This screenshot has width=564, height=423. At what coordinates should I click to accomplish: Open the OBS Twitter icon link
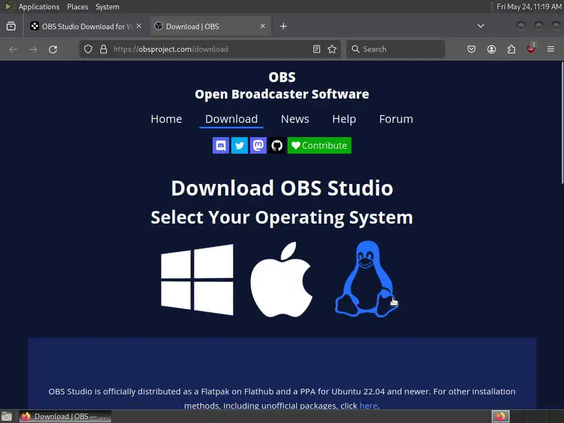coord(240,145)
